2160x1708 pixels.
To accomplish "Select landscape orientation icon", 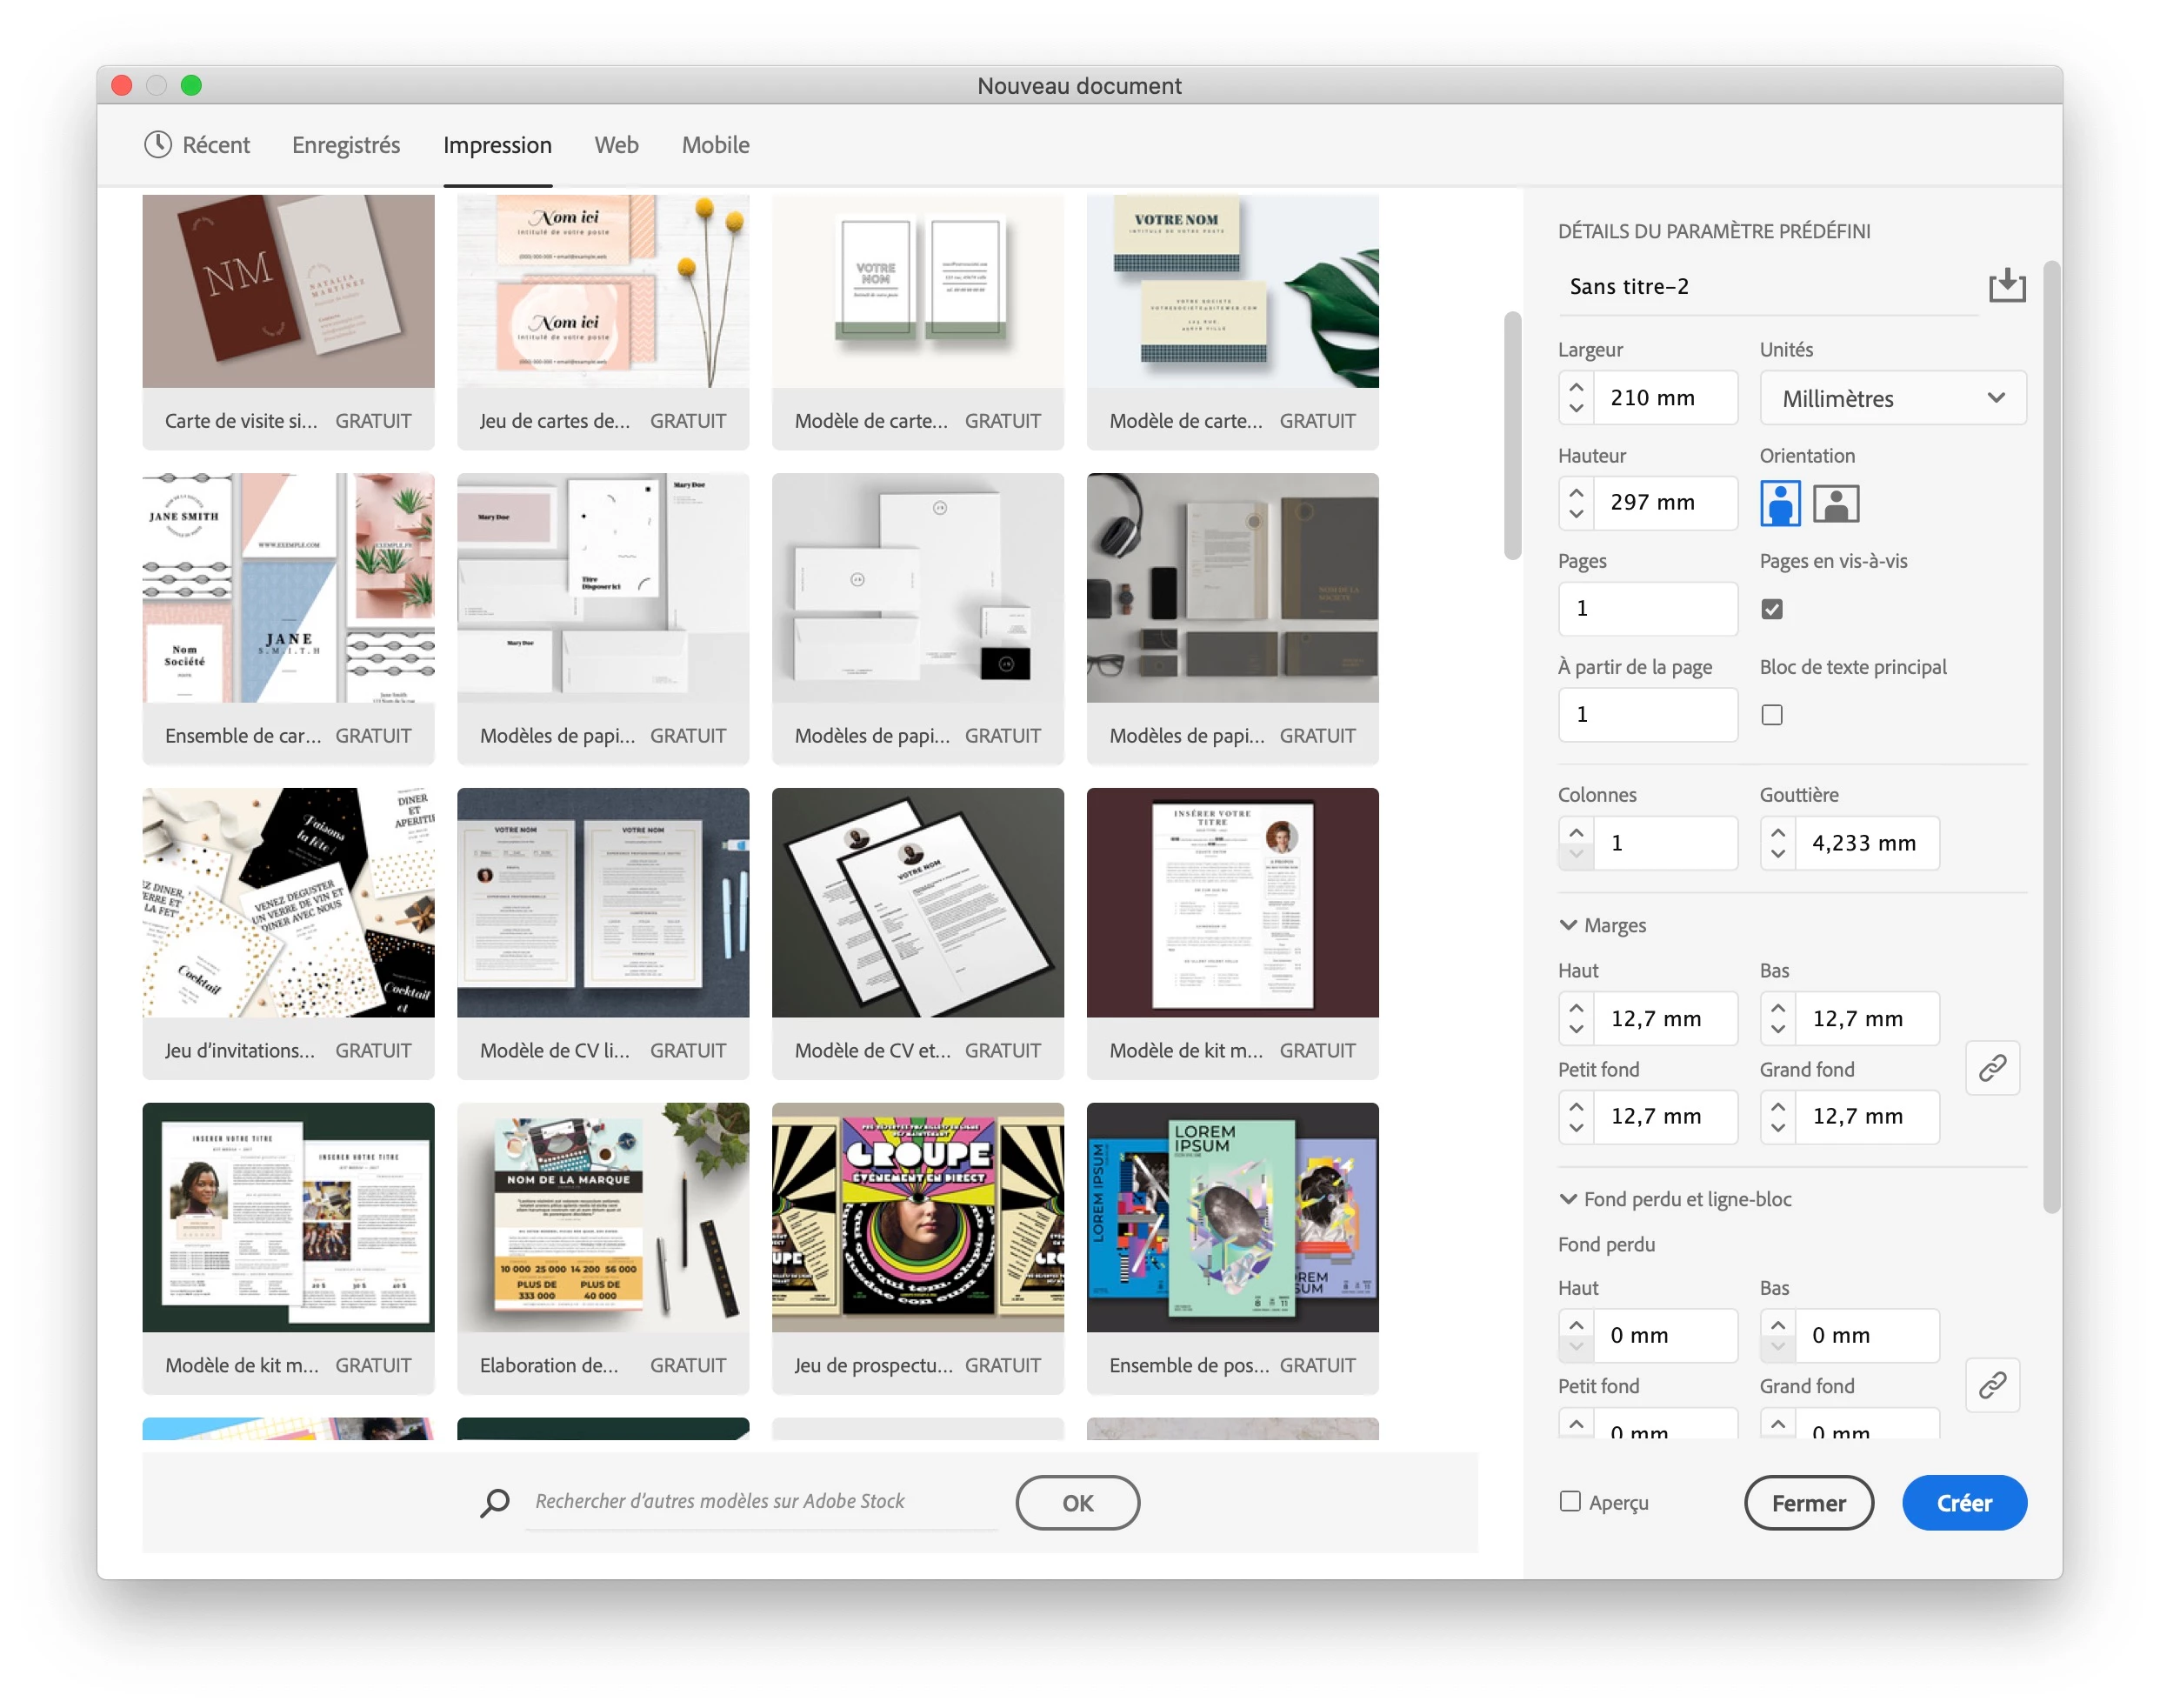I will pos(1836,503).
